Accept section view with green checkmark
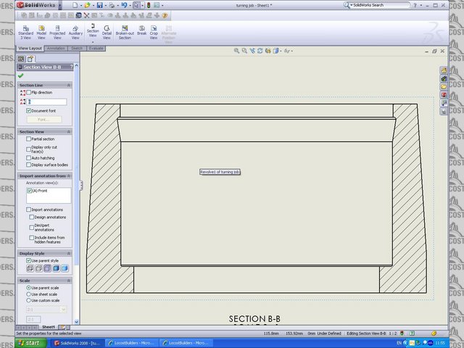Viewport: 464px width, 348px height. click(x=20, y=75)
